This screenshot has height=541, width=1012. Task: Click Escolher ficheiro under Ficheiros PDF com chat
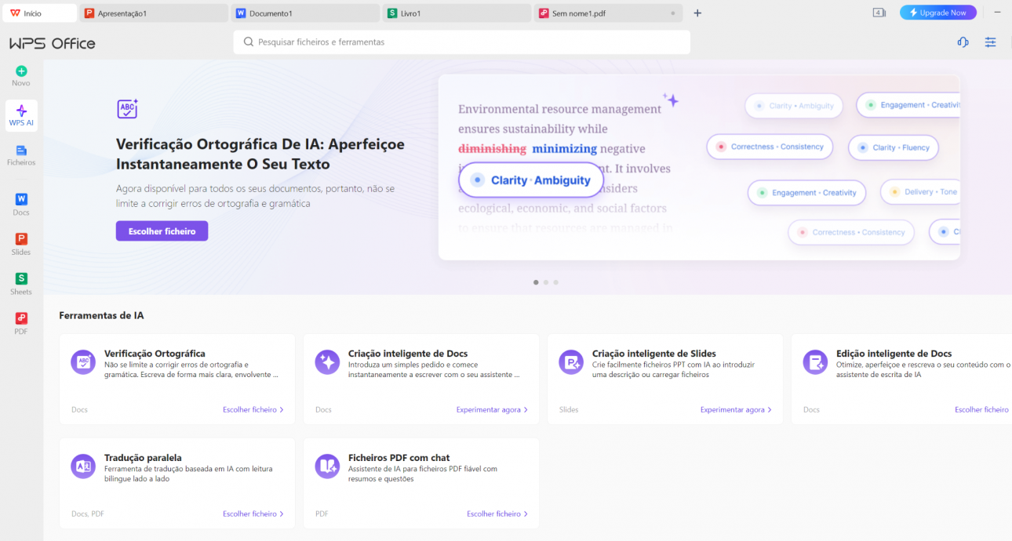tap(497, 514)
